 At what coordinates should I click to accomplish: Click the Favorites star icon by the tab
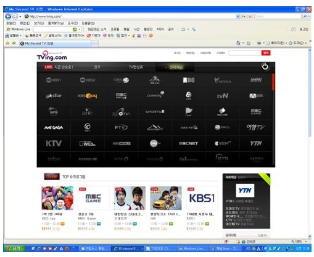click(x=7, y=43)
